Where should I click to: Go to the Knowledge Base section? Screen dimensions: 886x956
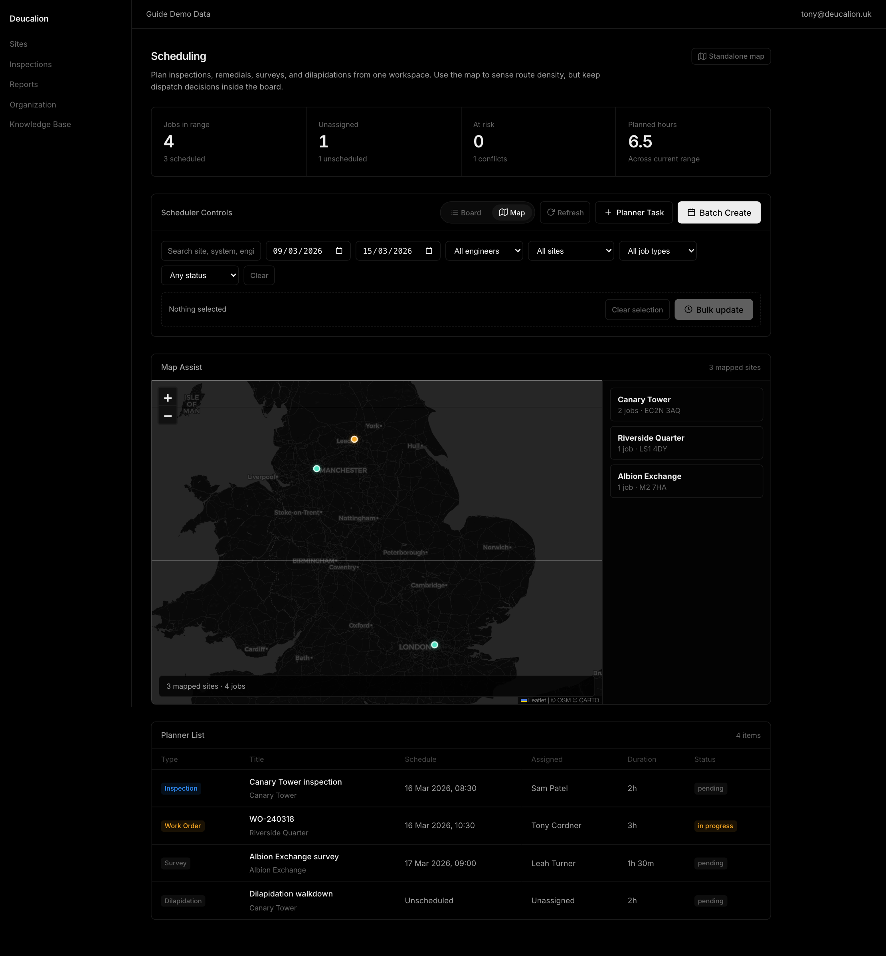click(x=40, y=124)
